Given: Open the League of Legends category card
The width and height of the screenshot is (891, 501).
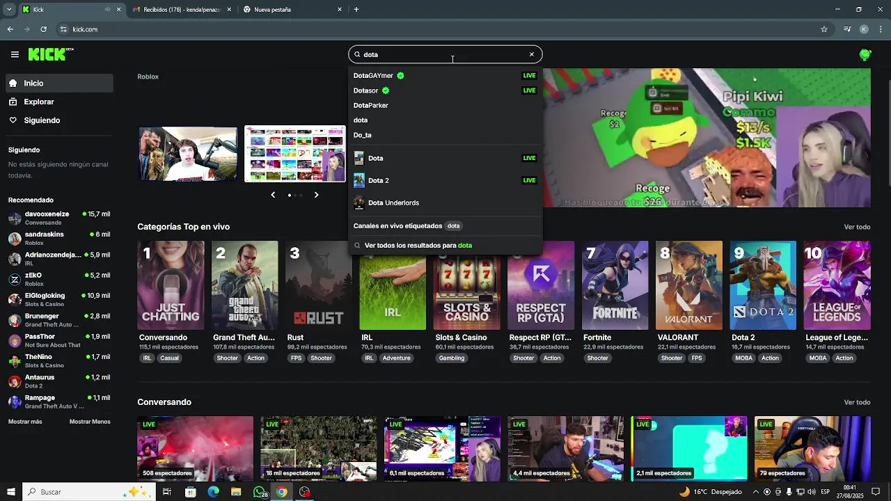Looking at the screenshot, I should point(837,285).
